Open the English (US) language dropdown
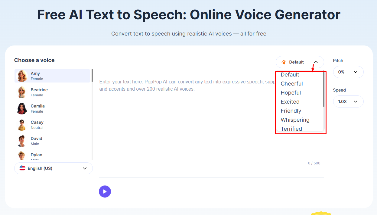The width and height of the screenshot is (377, 215). click(53, 168)
